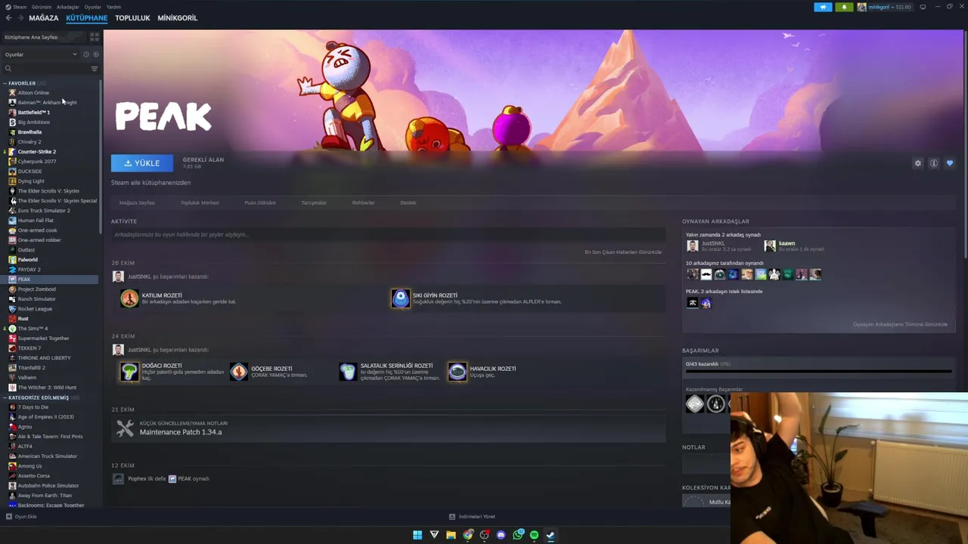This screenshot has width=968, height=544.
Task: Open the green notifications bell
Action: coord(844,7)
